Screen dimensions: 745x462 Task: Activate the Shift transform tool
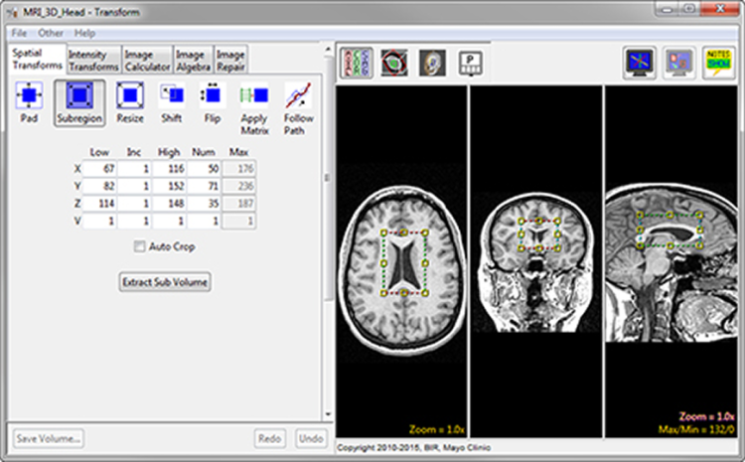click(x=171, y=102)
